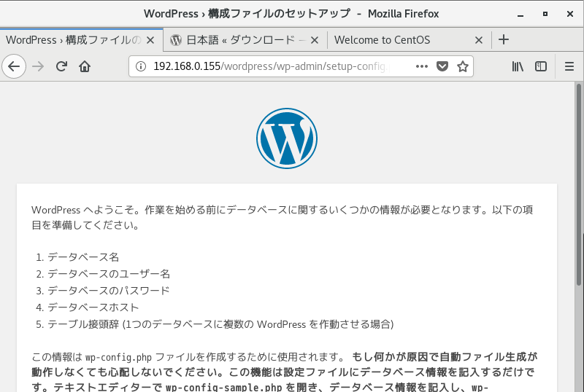Click the vertical page scrollbar
584x392 pixels.
click(x=579, y=184)
